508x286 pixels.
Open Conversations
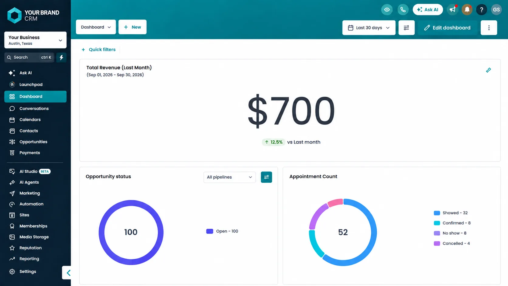(35, 109)
